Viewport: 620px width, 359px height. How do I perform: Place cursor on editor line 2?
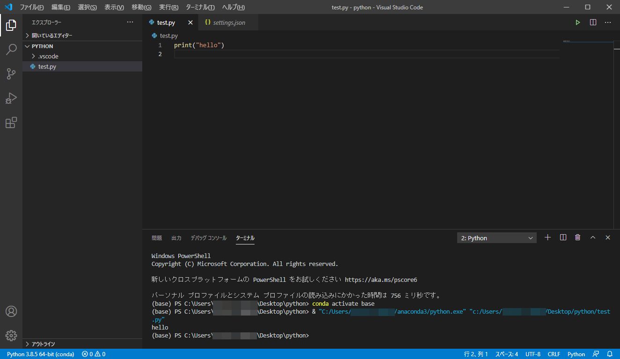(366, 54)
